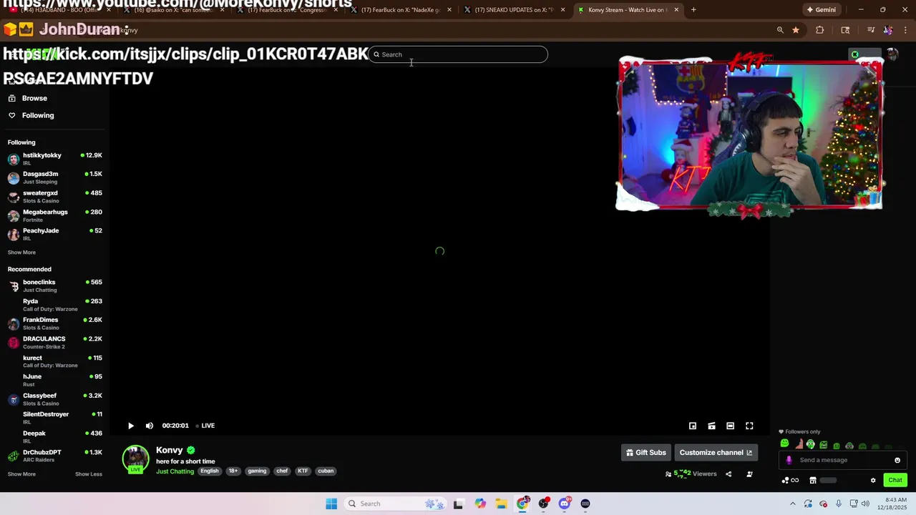
Task: Expand Recommended list with Show More
Action: [21, 474]
